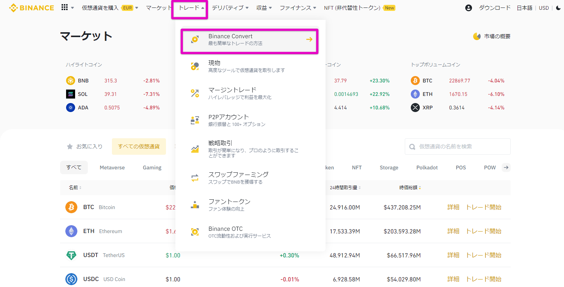Click the 戦略取引 chart icon

coord(195,149)
